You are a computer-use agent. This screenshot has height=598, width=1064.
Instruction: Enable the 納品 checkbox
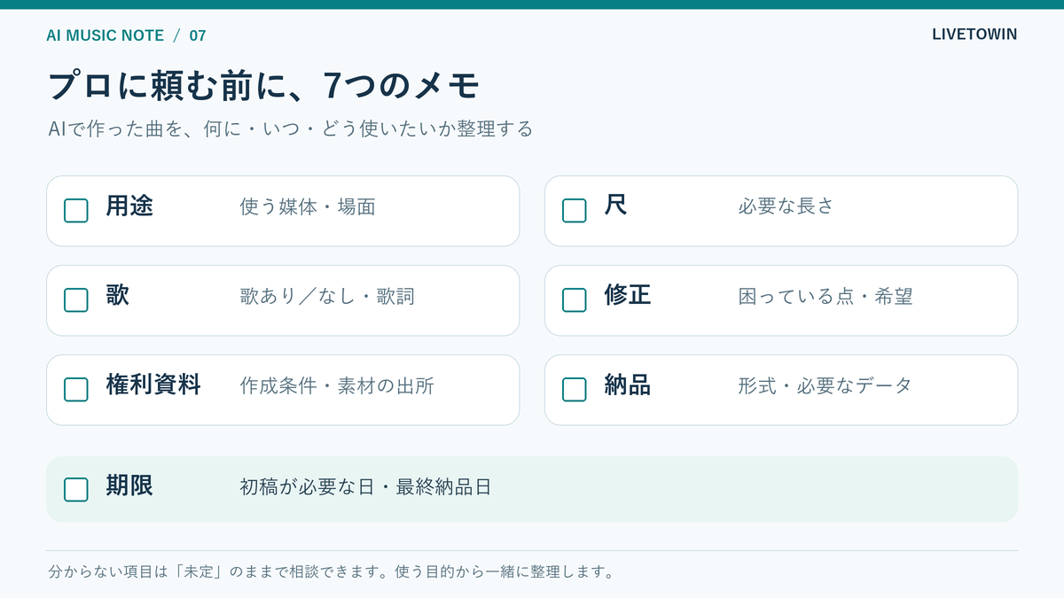tap(575, 390)
